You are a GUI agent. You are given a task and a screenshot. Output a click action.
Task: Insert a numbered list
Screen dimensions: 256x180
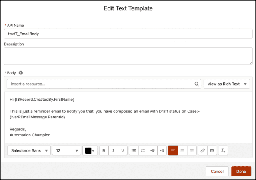click(x=143, y=151)
